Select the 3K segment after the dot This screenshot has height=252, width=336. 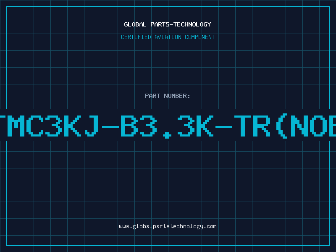pos(195,126)
